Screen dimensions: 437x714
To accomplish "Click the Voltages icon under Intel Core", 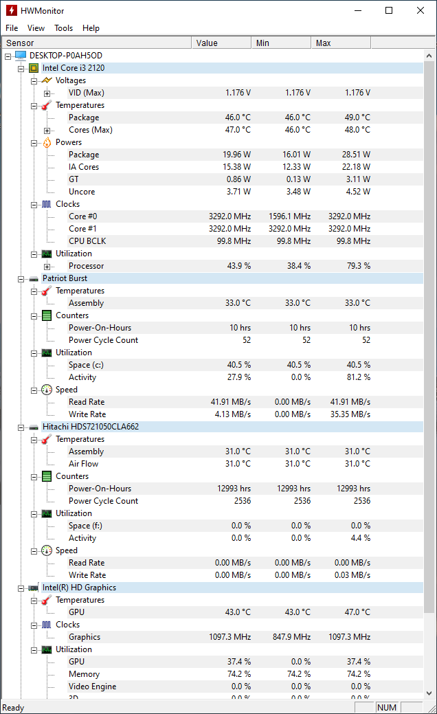I will click(47, 80).
